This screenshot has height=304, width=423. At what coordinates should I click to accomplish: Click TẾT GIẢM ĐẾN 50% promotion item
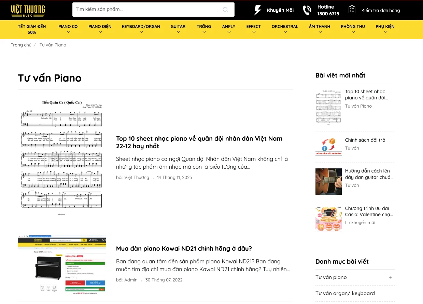tap(31, 29)
